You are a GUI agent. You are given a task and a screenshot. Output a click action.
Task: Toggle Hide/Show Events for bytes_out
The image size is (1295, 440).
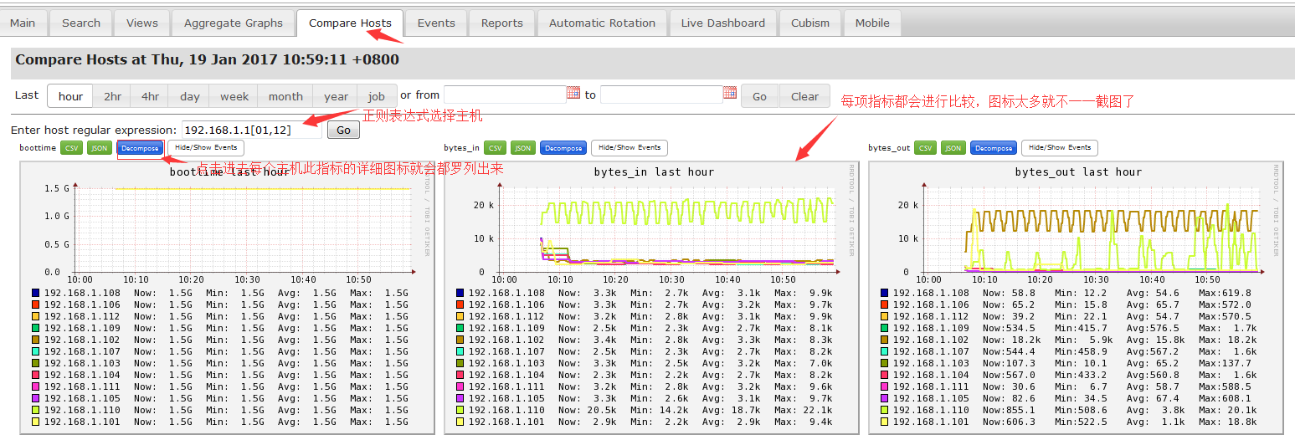click(x=1059, y=148)
